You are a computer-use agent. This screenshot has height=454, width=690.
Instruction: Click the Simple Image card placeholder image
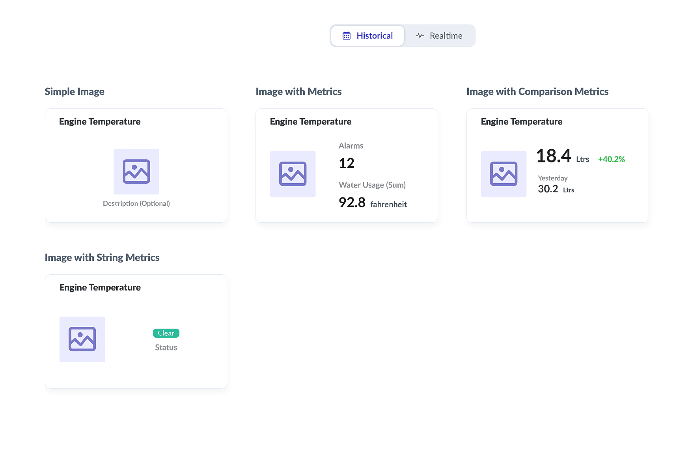click(x=136, y=171)
